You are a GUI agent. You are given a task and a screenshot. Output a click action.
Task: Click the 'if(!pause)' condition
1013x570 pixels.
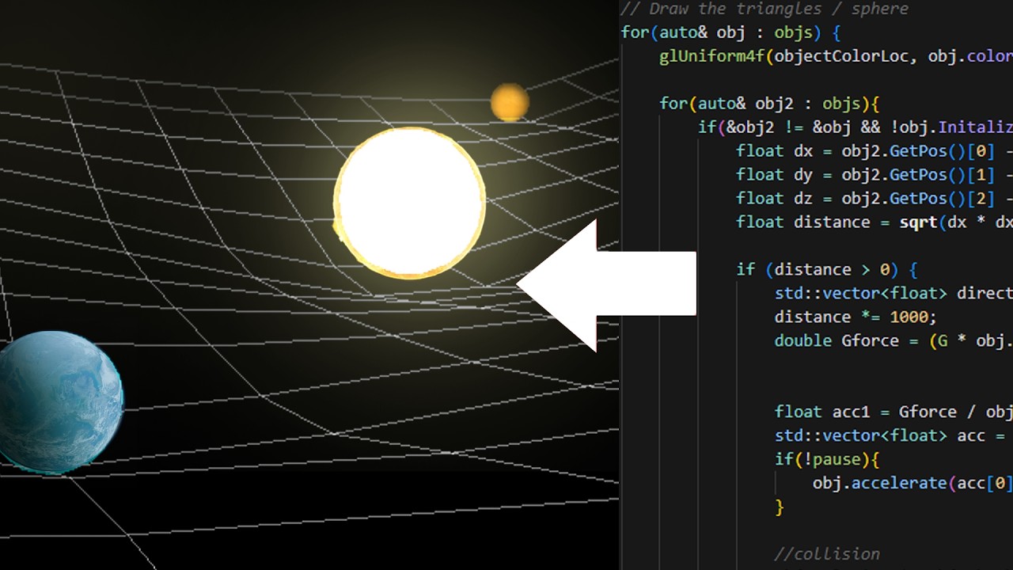[x=827, y=459]
